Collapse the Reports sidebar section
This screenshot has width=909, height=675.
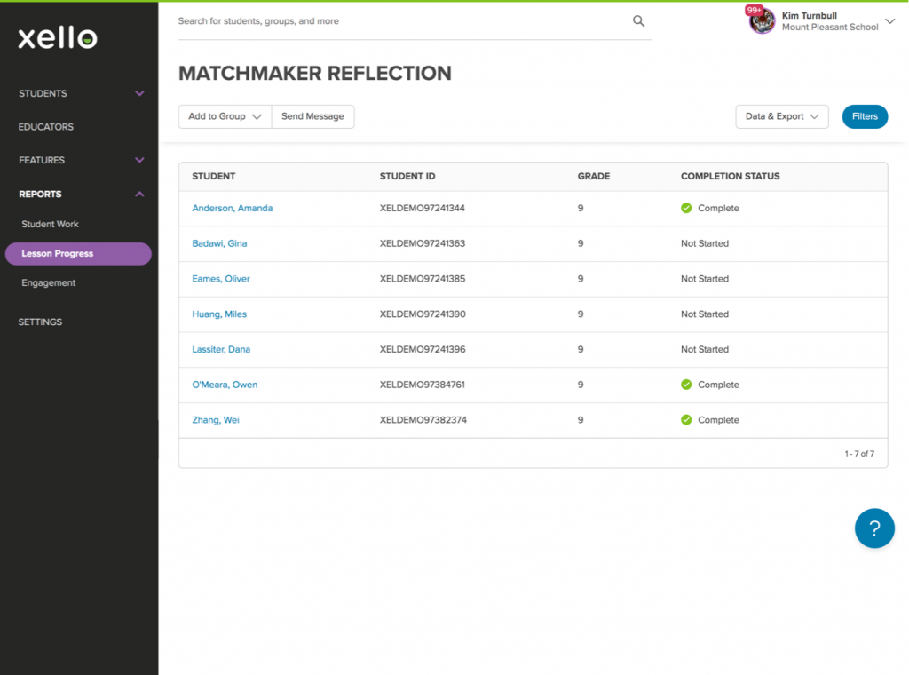coord(139,194)
